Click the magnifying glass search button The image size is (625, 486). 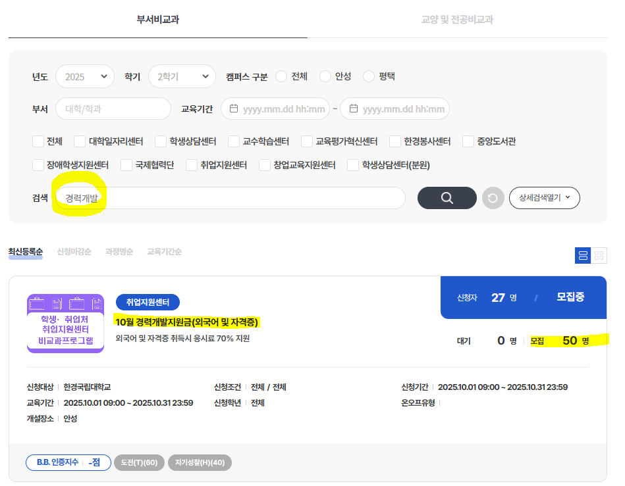click(447, 198)
